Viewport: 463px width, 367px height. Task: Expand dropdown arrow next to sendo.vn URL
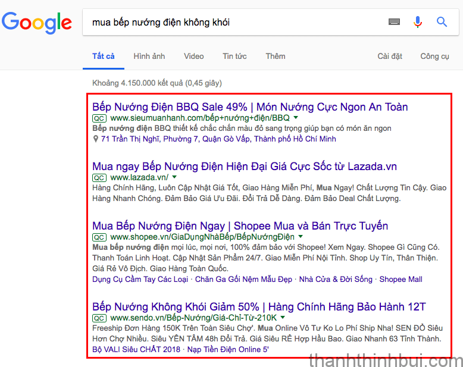283,318
